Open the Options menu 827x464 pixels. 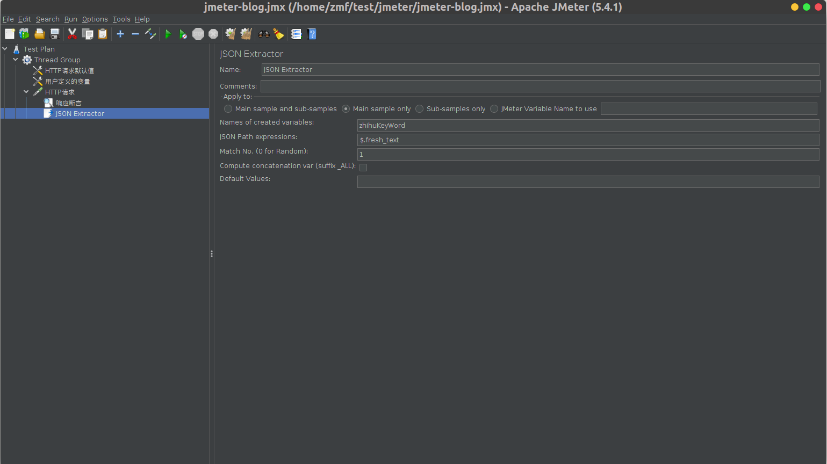coord(95,19)
